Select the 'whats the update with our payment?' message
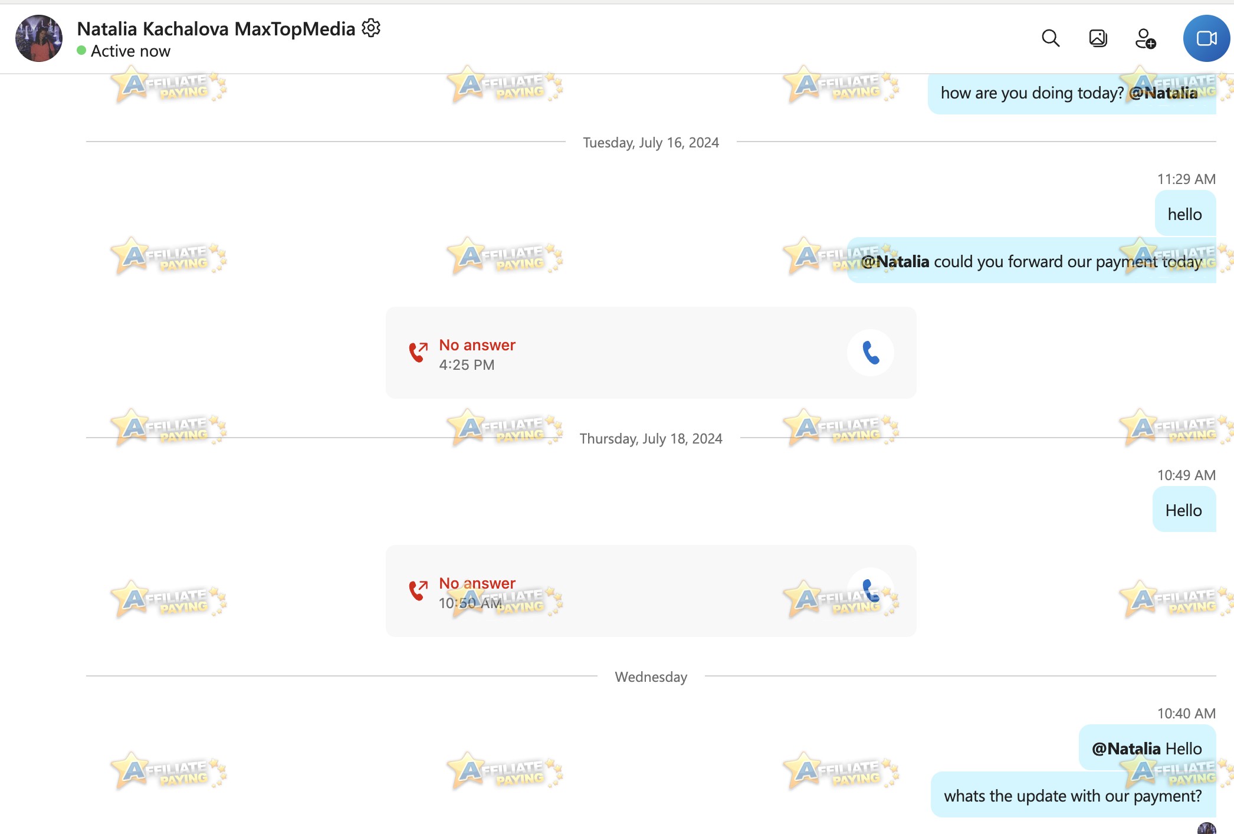Screen dimensions: 1234x834 [x=1073, y=796]
